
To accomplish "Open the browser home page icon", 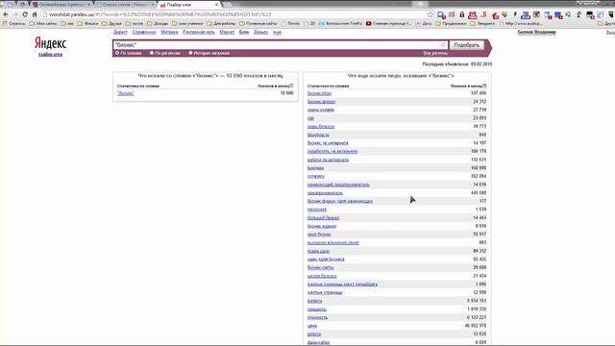I will tap(35, 14).
